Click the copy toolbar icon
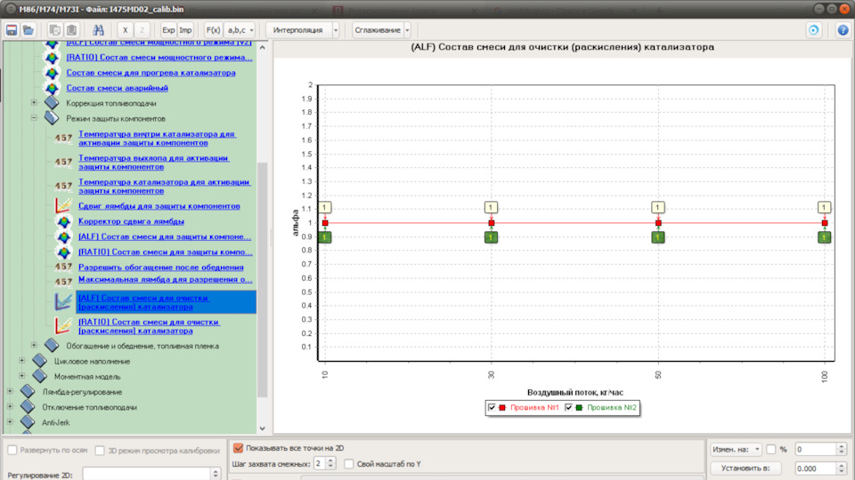Viewport: 855px width, 480px height. coord(54,30)
